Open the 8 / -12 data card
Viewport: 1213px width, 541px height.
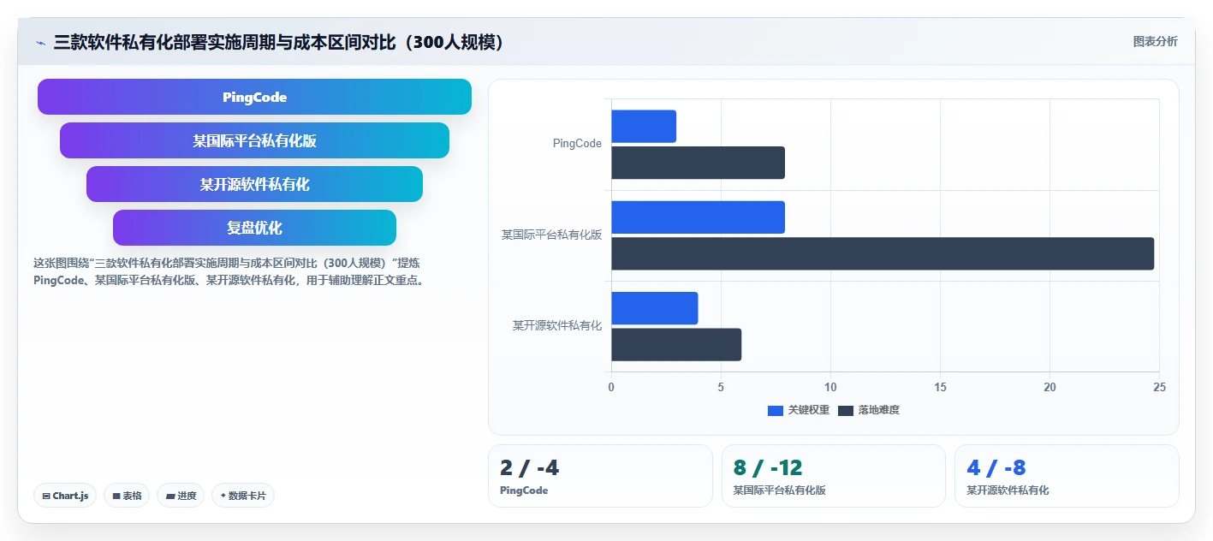click(x=834, y=476)
